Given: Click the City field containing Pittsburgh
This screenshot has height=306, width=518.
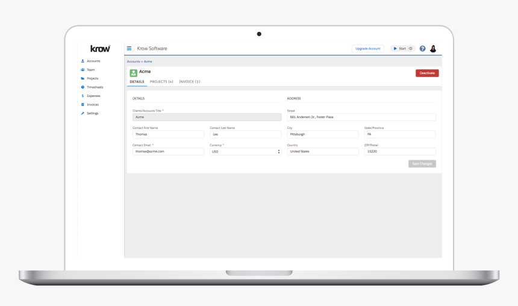Looking at the screenshot, I should coord(323,134).
